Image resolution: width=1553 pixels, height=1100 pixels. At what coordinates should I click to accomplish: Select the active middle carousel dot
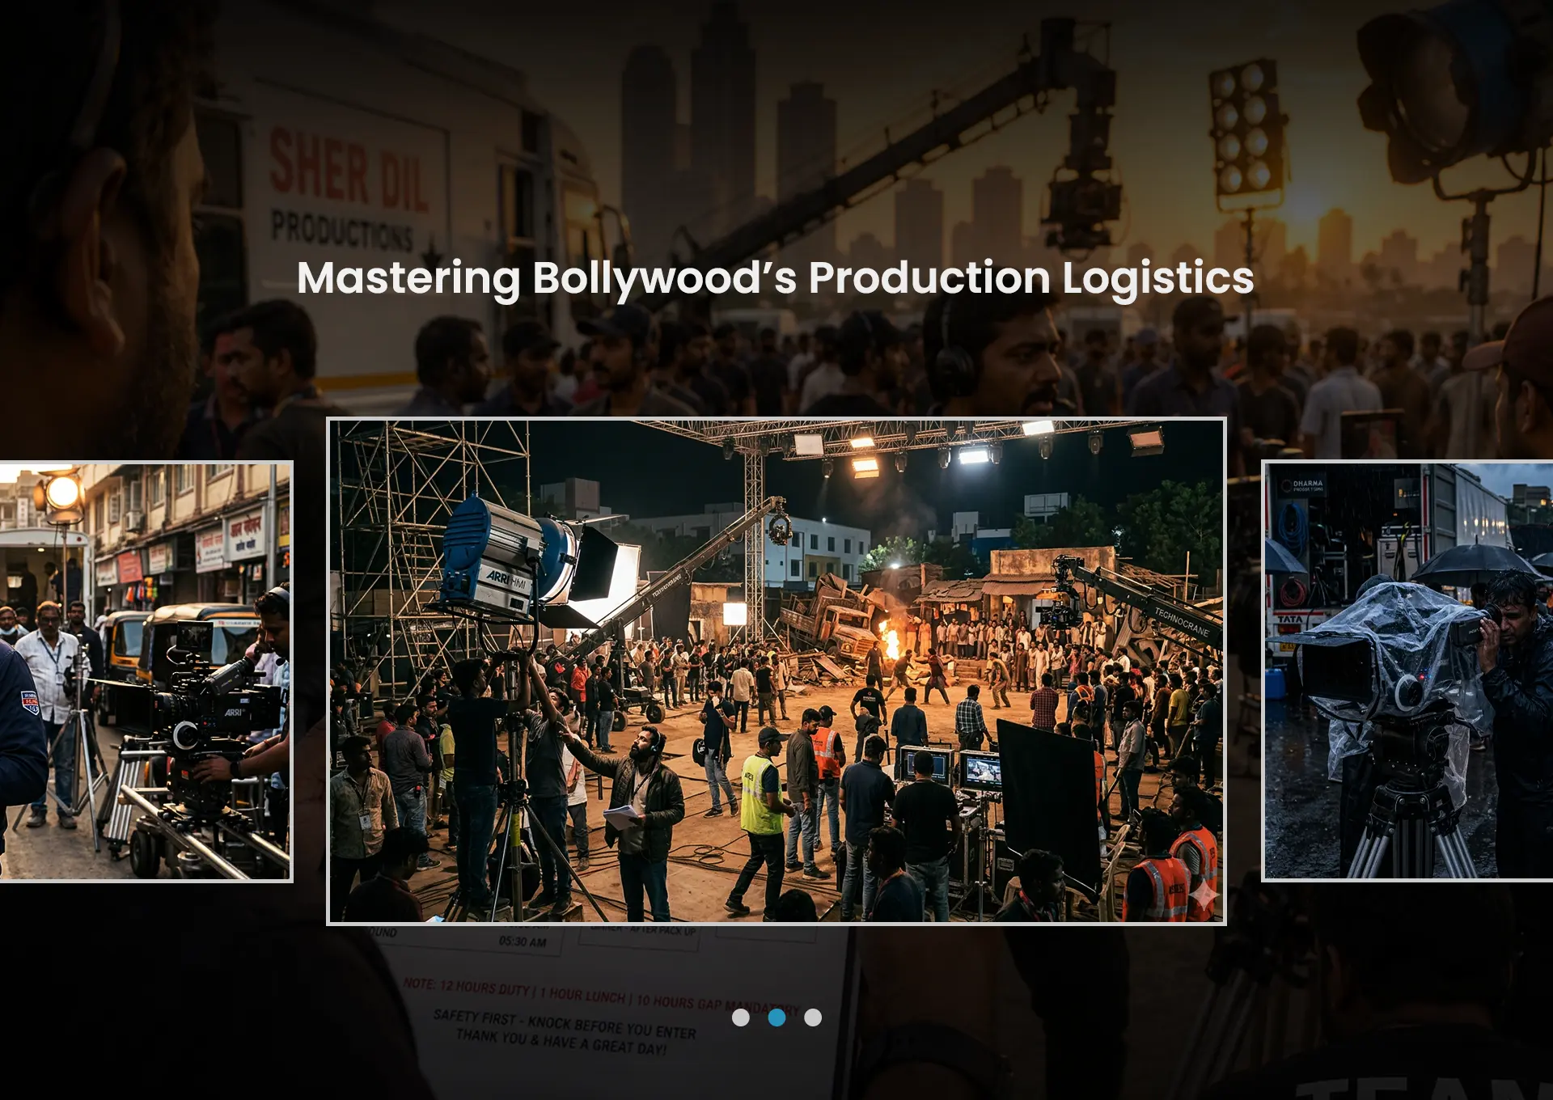[x=776, y=1017]
